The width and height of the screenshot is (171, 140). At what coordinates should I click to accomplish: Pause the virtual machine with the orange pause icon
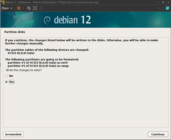(19, 8)
